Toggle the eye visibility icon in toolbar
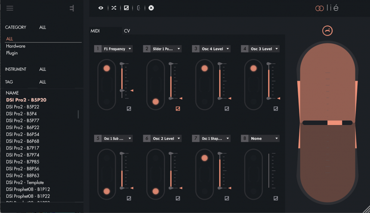The width and height of the screenshot is (370, 213). point(101,8)
